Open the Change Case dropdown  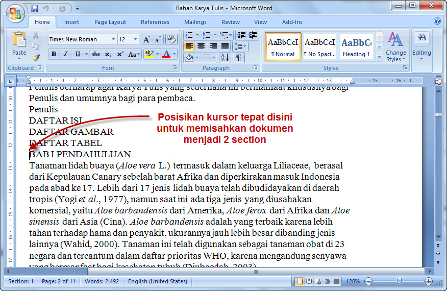pos(134,54)
